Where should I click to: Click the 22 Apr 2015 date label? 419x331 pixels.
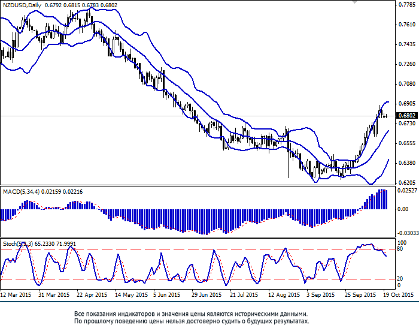(x=92, y=295)
